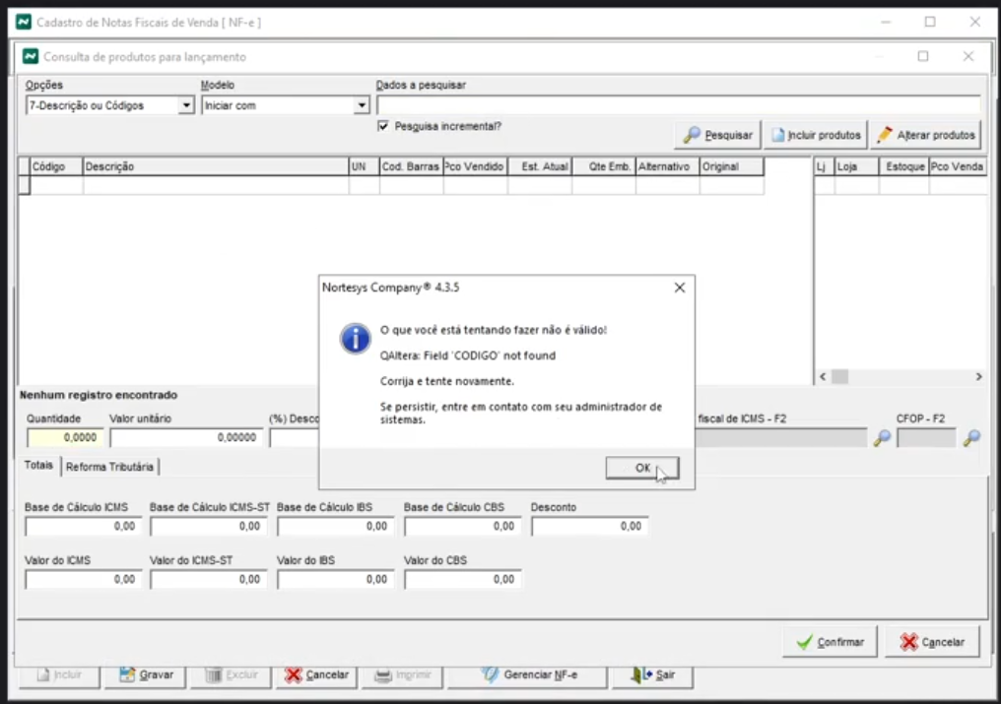Screen dimensions: 1001x704
Task: Switch to the Reforma Tributária tab
Action: coord(109,467)
